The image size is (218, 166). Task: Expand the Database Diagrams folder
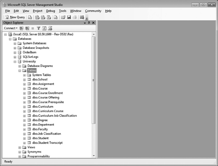[20, 66]
